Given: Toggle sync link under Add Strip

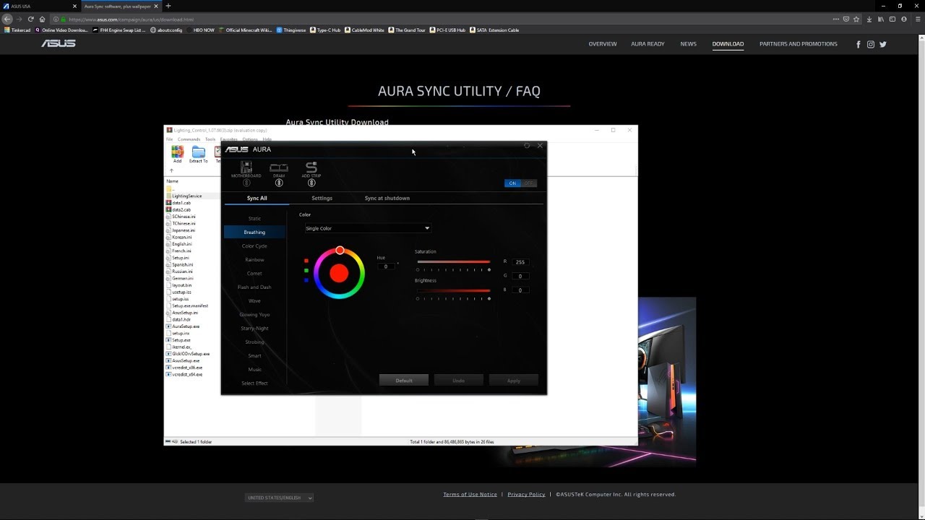Looking at the screenshot, I should (311, 183).
